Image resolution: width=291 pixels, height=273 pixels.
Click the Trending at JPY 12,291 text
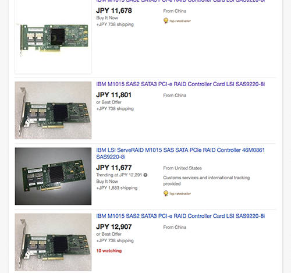(x=119, y=175)
